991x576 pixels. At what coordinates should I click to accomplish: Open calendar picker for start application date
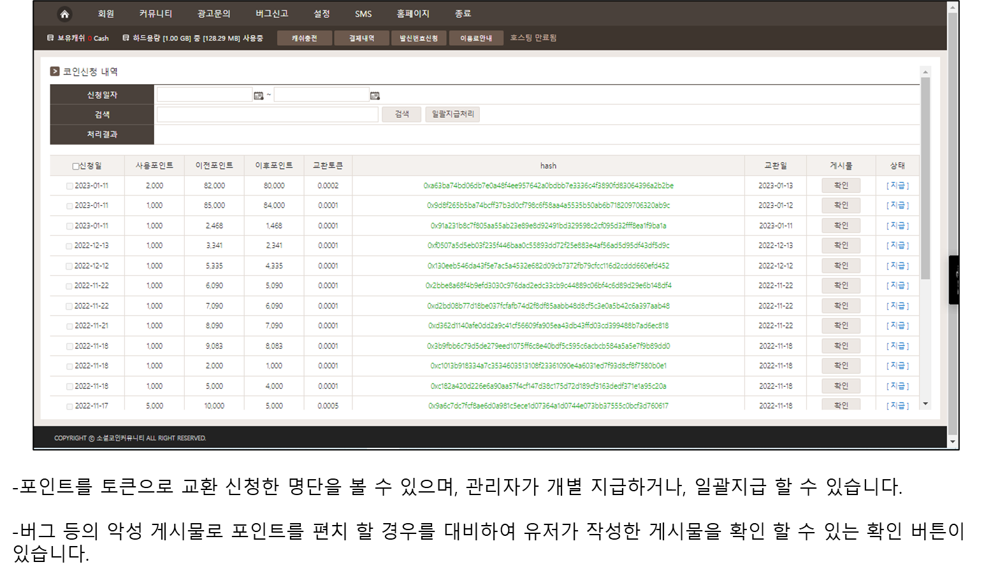click(x=259, y=96)
